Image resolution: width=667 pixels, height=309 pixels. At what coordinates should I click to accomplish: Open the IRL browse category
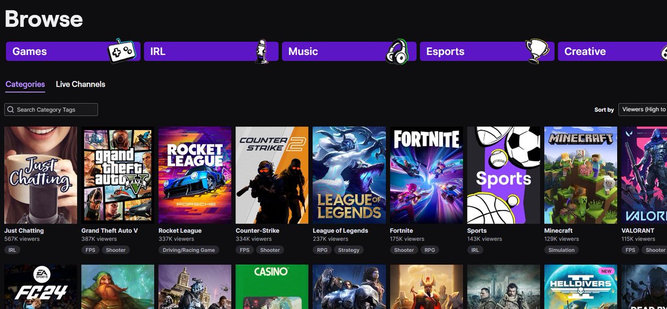210,51
